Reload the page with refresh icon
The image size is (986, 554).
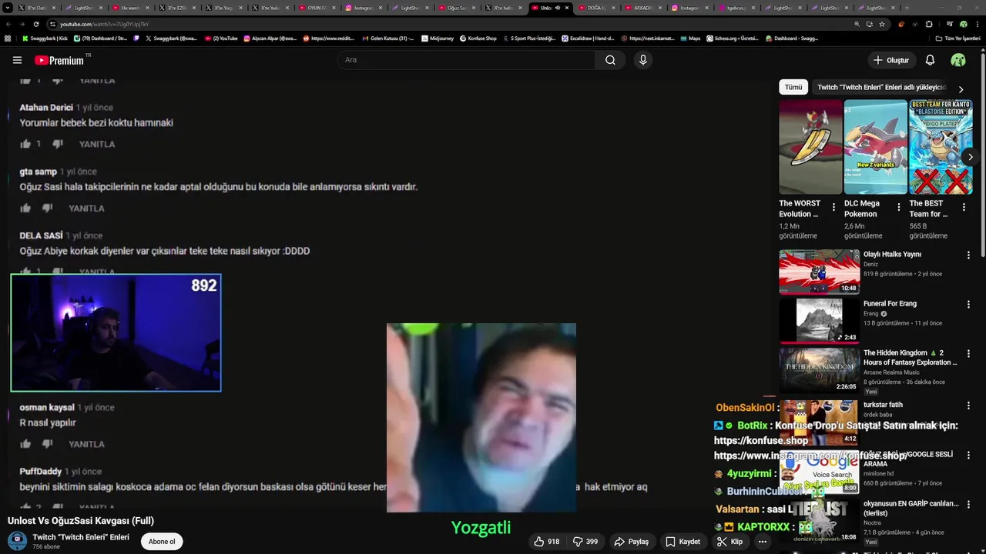point(35,24)
